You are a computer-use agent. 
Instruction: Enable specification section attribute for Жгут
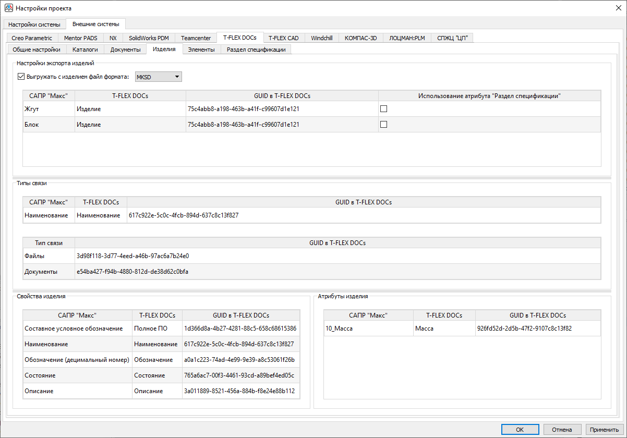click(383, 109)
